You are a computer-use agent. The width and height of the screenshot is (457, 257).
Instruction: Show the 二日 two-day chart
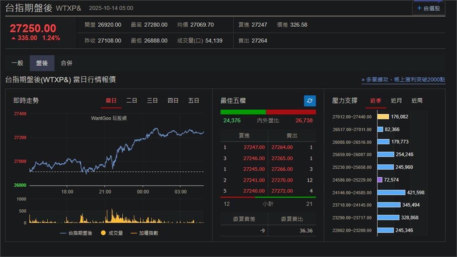coord(132,101)
